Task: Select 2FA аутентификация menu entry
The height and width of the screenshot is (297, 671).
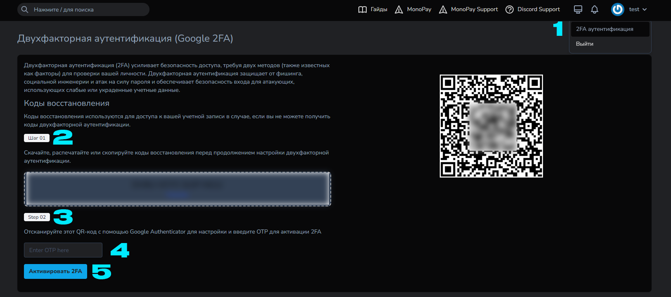Action: click(605, 29)
